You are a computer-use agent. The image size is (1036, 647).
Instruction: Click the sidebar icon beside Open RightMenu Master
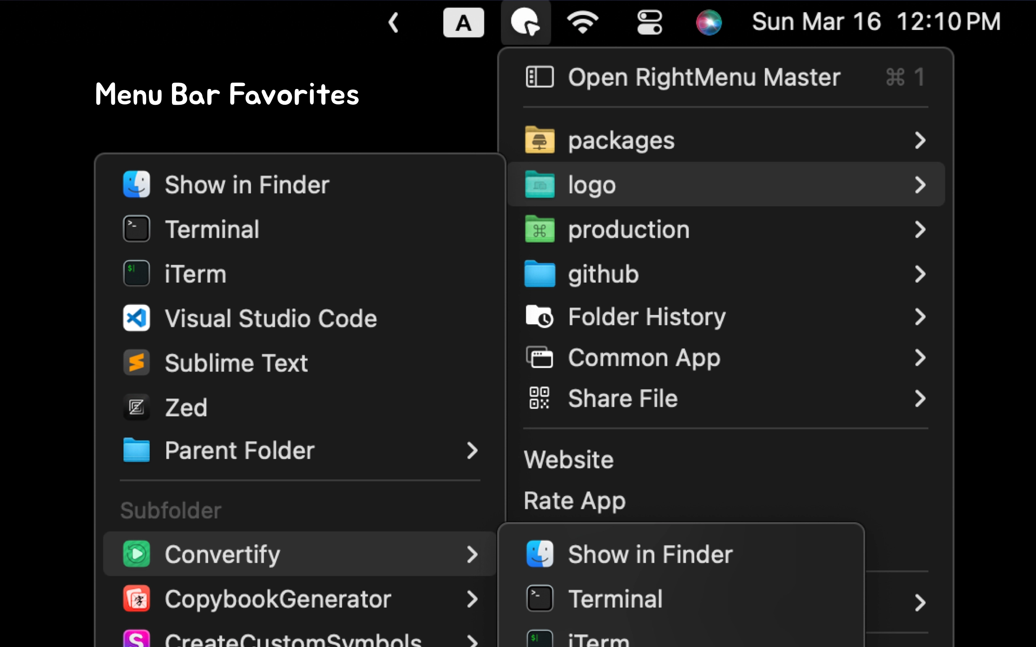[x=539, y=77]
